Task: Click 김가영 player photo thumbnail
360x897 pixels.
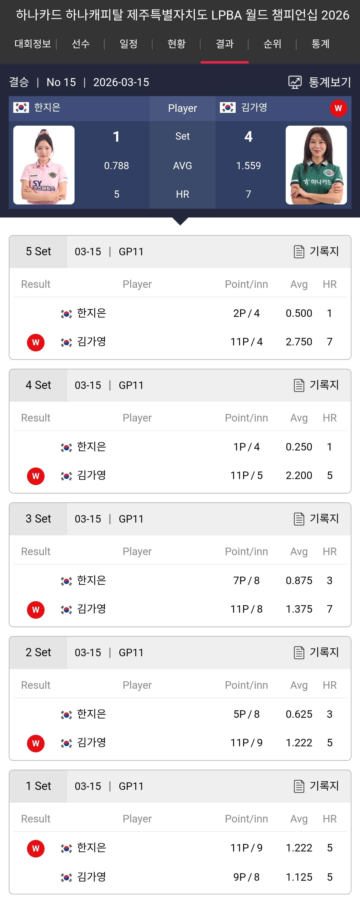Action: click(x=316, y=165)
